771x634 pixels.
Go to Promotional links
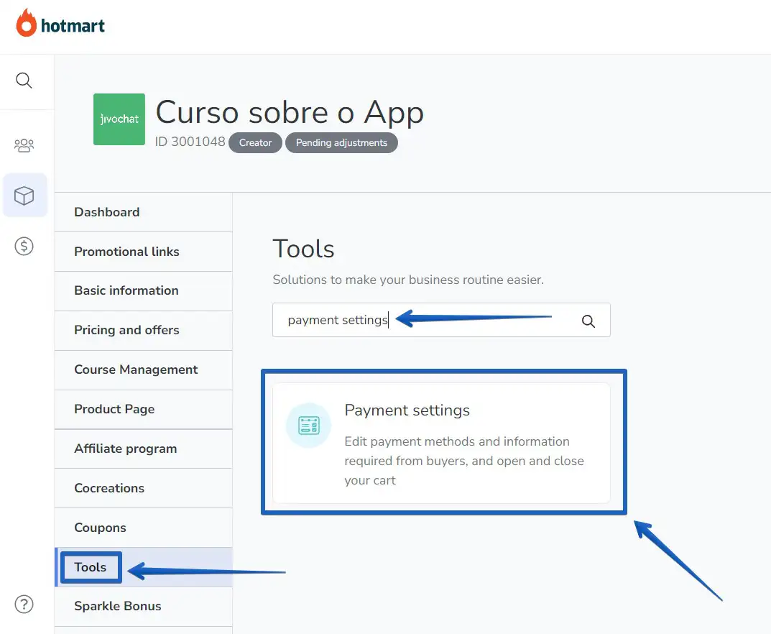[x=143, y=252]
